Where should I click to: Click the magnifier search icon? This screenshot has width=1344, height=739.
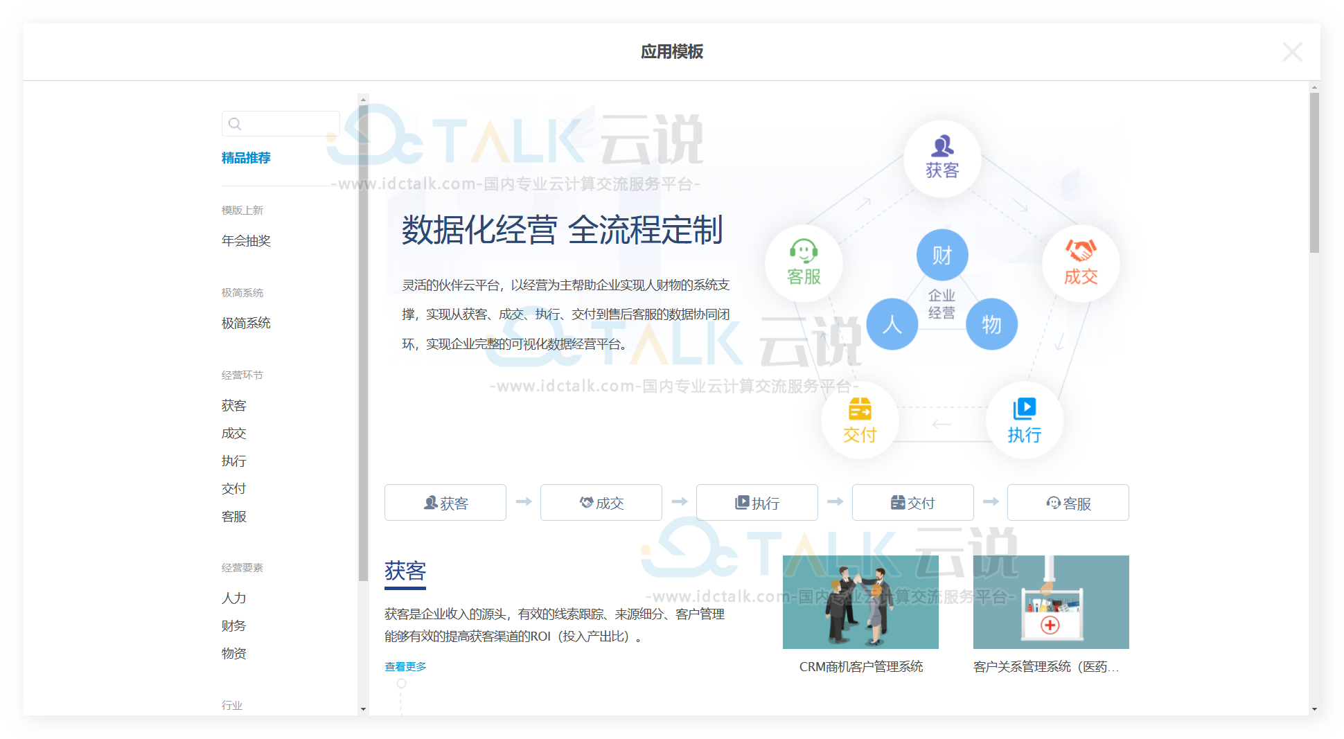(x=235, y=124)
